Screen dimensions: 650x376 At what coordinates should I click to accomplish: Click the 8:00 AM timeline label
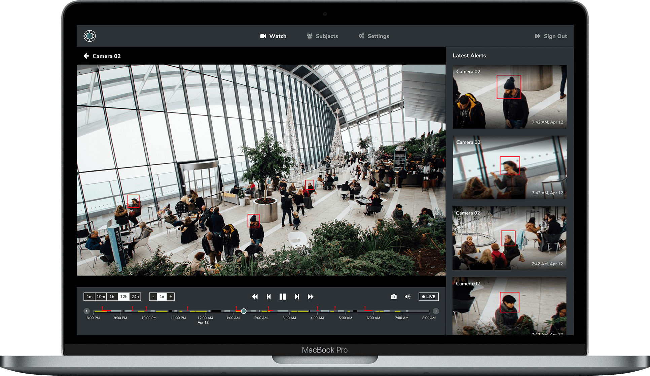pyautogui.click(x=429, y=318)
